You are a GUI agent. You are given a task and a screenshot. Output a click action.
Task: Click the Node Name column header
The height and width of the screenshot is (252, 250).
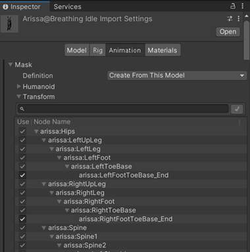[x=52, y=122]
